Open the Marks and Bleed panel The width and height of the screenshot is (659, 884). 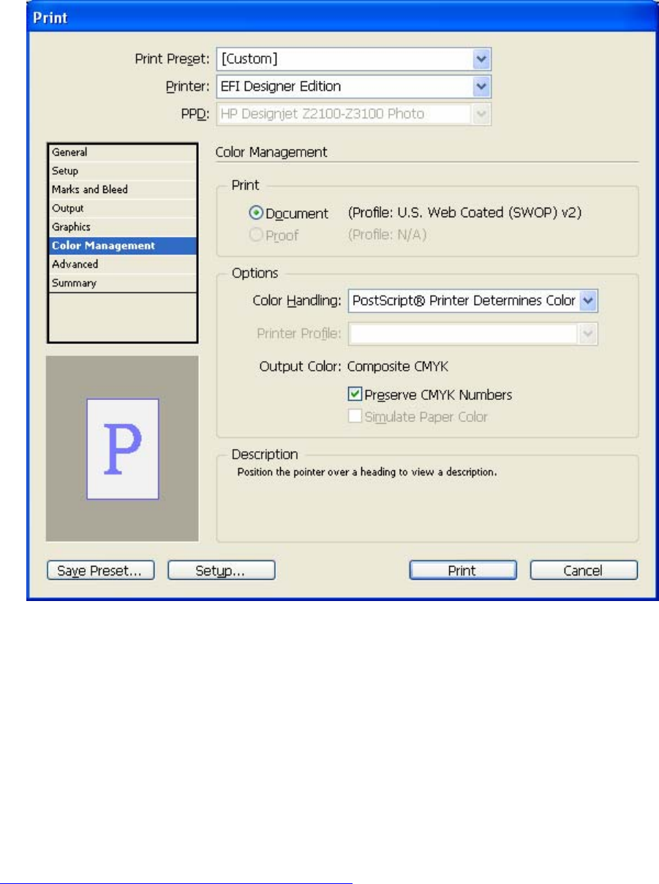(x=123, y=189)
